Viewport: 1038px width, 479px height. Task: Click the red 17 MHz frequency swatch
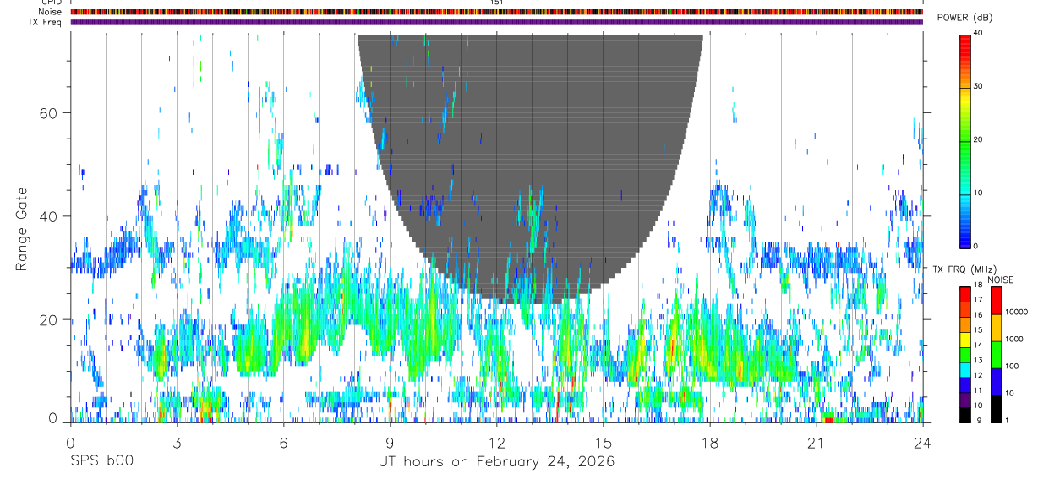pos(964,295)
